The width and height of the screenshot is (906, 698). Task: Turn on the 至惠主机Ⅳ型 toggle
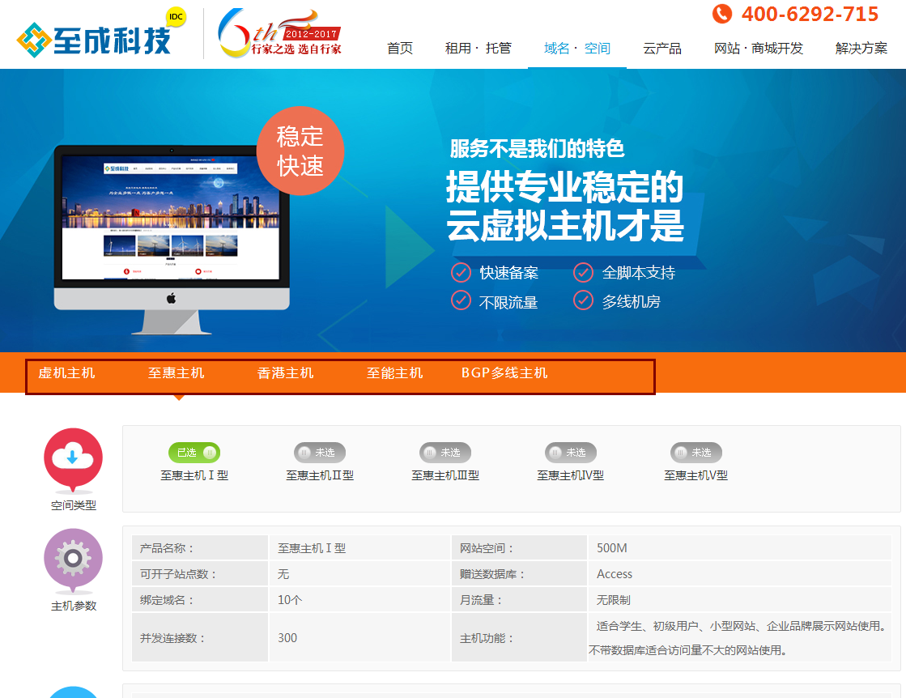tap(571, 453)
